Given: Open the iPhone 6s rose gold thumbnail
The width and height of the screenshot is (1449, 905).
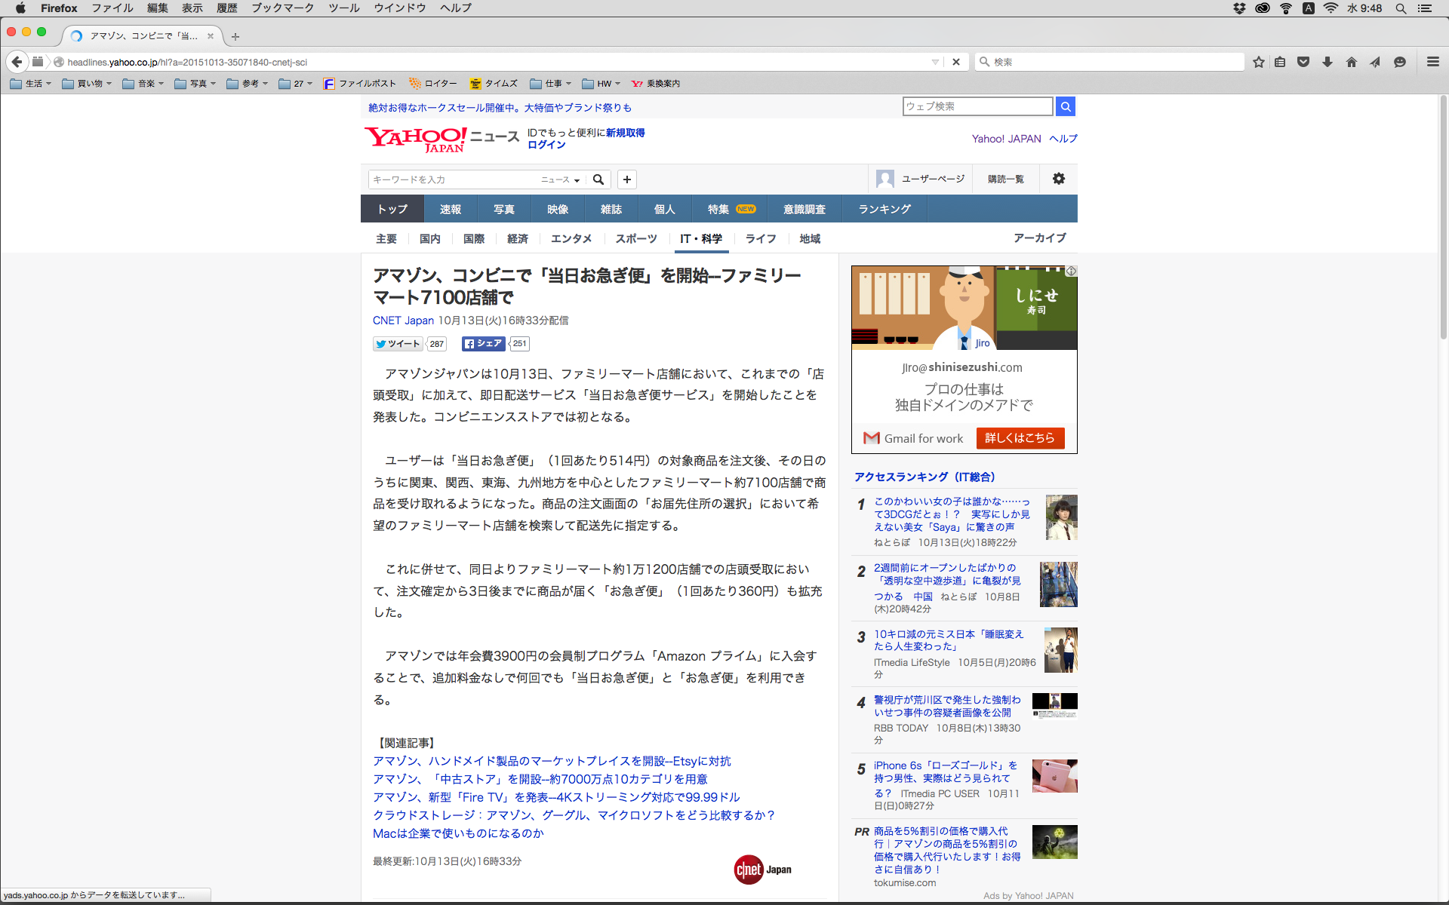Looking at the screenshot, I should 1054,776.
